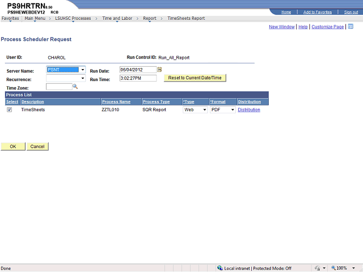Viewport: 363px width, 272px height.
Task: Click the Sign out link
Action: pyautogui.click(x=351, y=12)
